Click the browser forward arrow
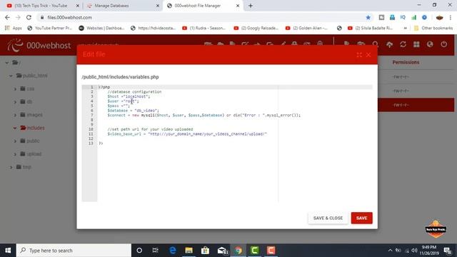Viewport: 457px width, 257px height. click(x=18, y=17)
